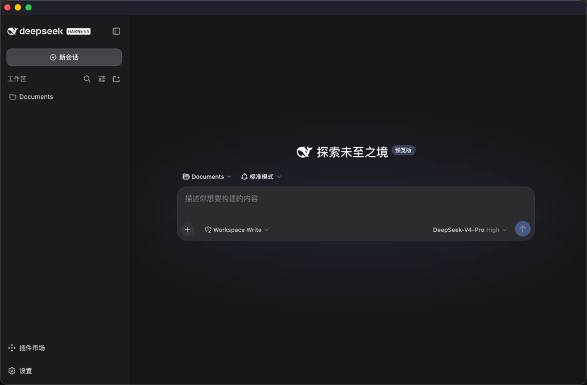Click the HARNESS badge next to logo
Viewport: 587px width, 385px height.
click(79, 31)
